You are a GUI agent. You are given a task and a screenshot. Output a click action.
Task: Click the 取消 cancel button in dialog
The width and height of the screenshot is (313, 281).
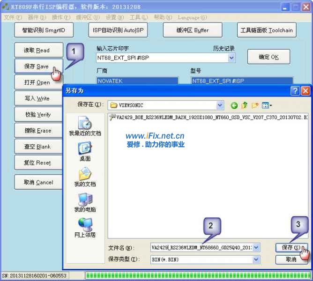click(291, 259)
